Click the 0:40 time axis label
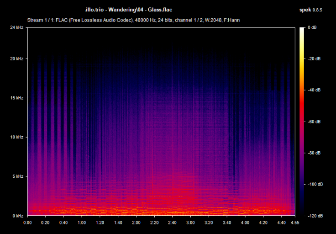The image size is (336, 234). [63, 223]
